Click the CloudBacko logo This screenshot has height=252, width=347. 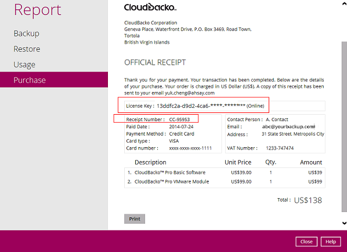(x=150, y=7)
